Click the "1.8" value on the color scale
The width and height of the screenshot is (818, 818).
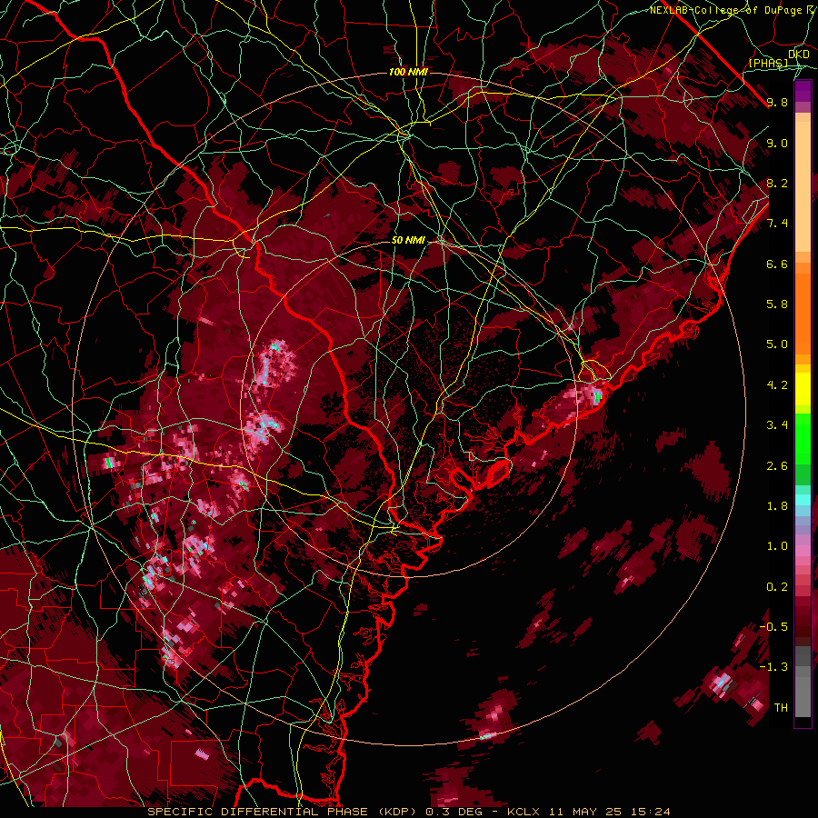point(777,506)
